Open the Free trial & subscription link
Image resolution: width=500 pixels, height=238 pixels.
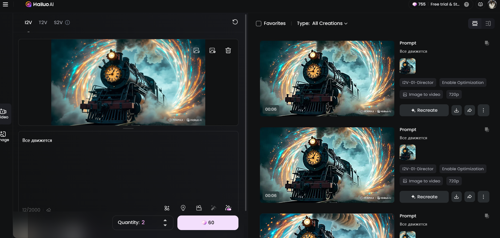click(x=445, y=4)
